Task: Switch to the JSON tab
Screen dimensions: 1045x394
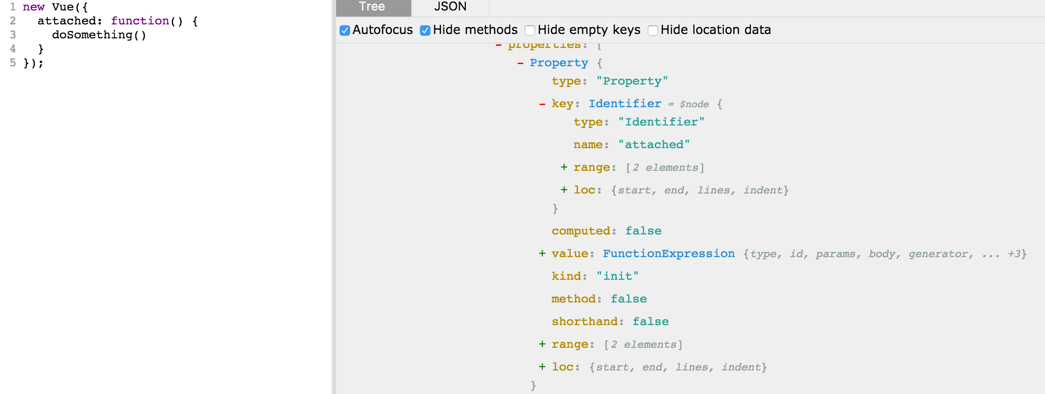Action: [x=450, y=7]
